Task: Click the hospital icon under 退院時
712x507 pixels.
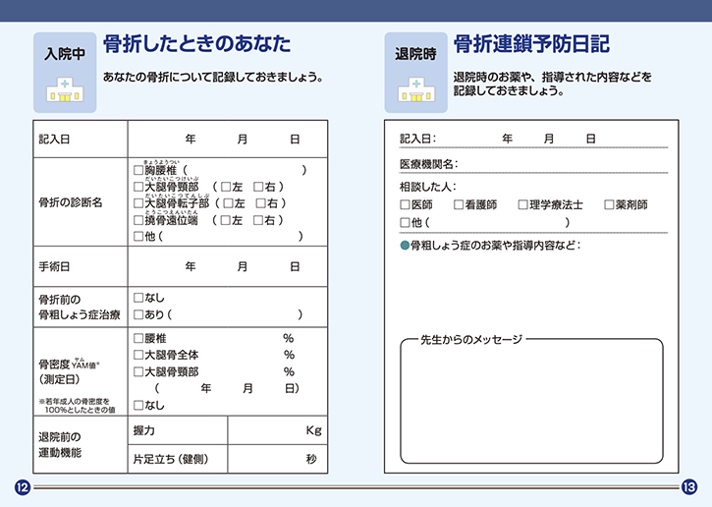Action: tap(416, 89)
